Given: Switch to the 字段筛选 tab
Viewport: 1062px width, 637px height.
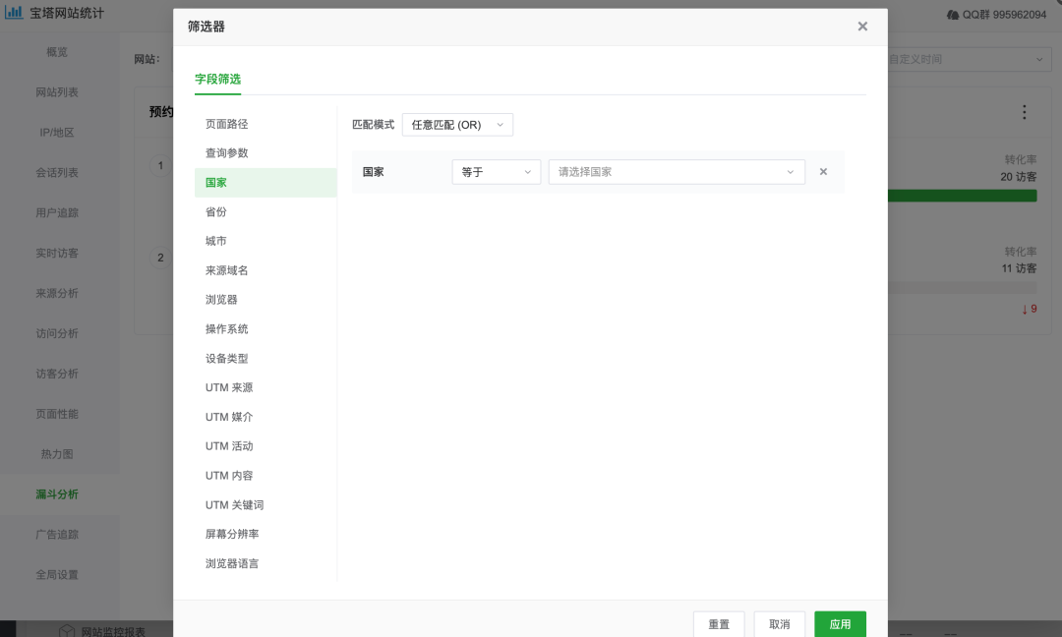Looking at the screenshot, I should coord(217,80).
